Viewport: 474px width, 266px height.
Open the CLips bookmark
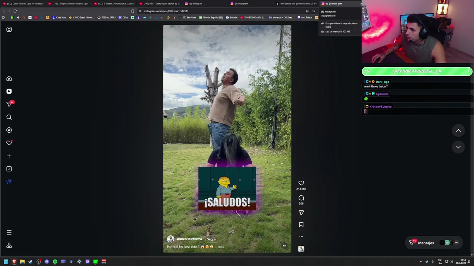123,17
